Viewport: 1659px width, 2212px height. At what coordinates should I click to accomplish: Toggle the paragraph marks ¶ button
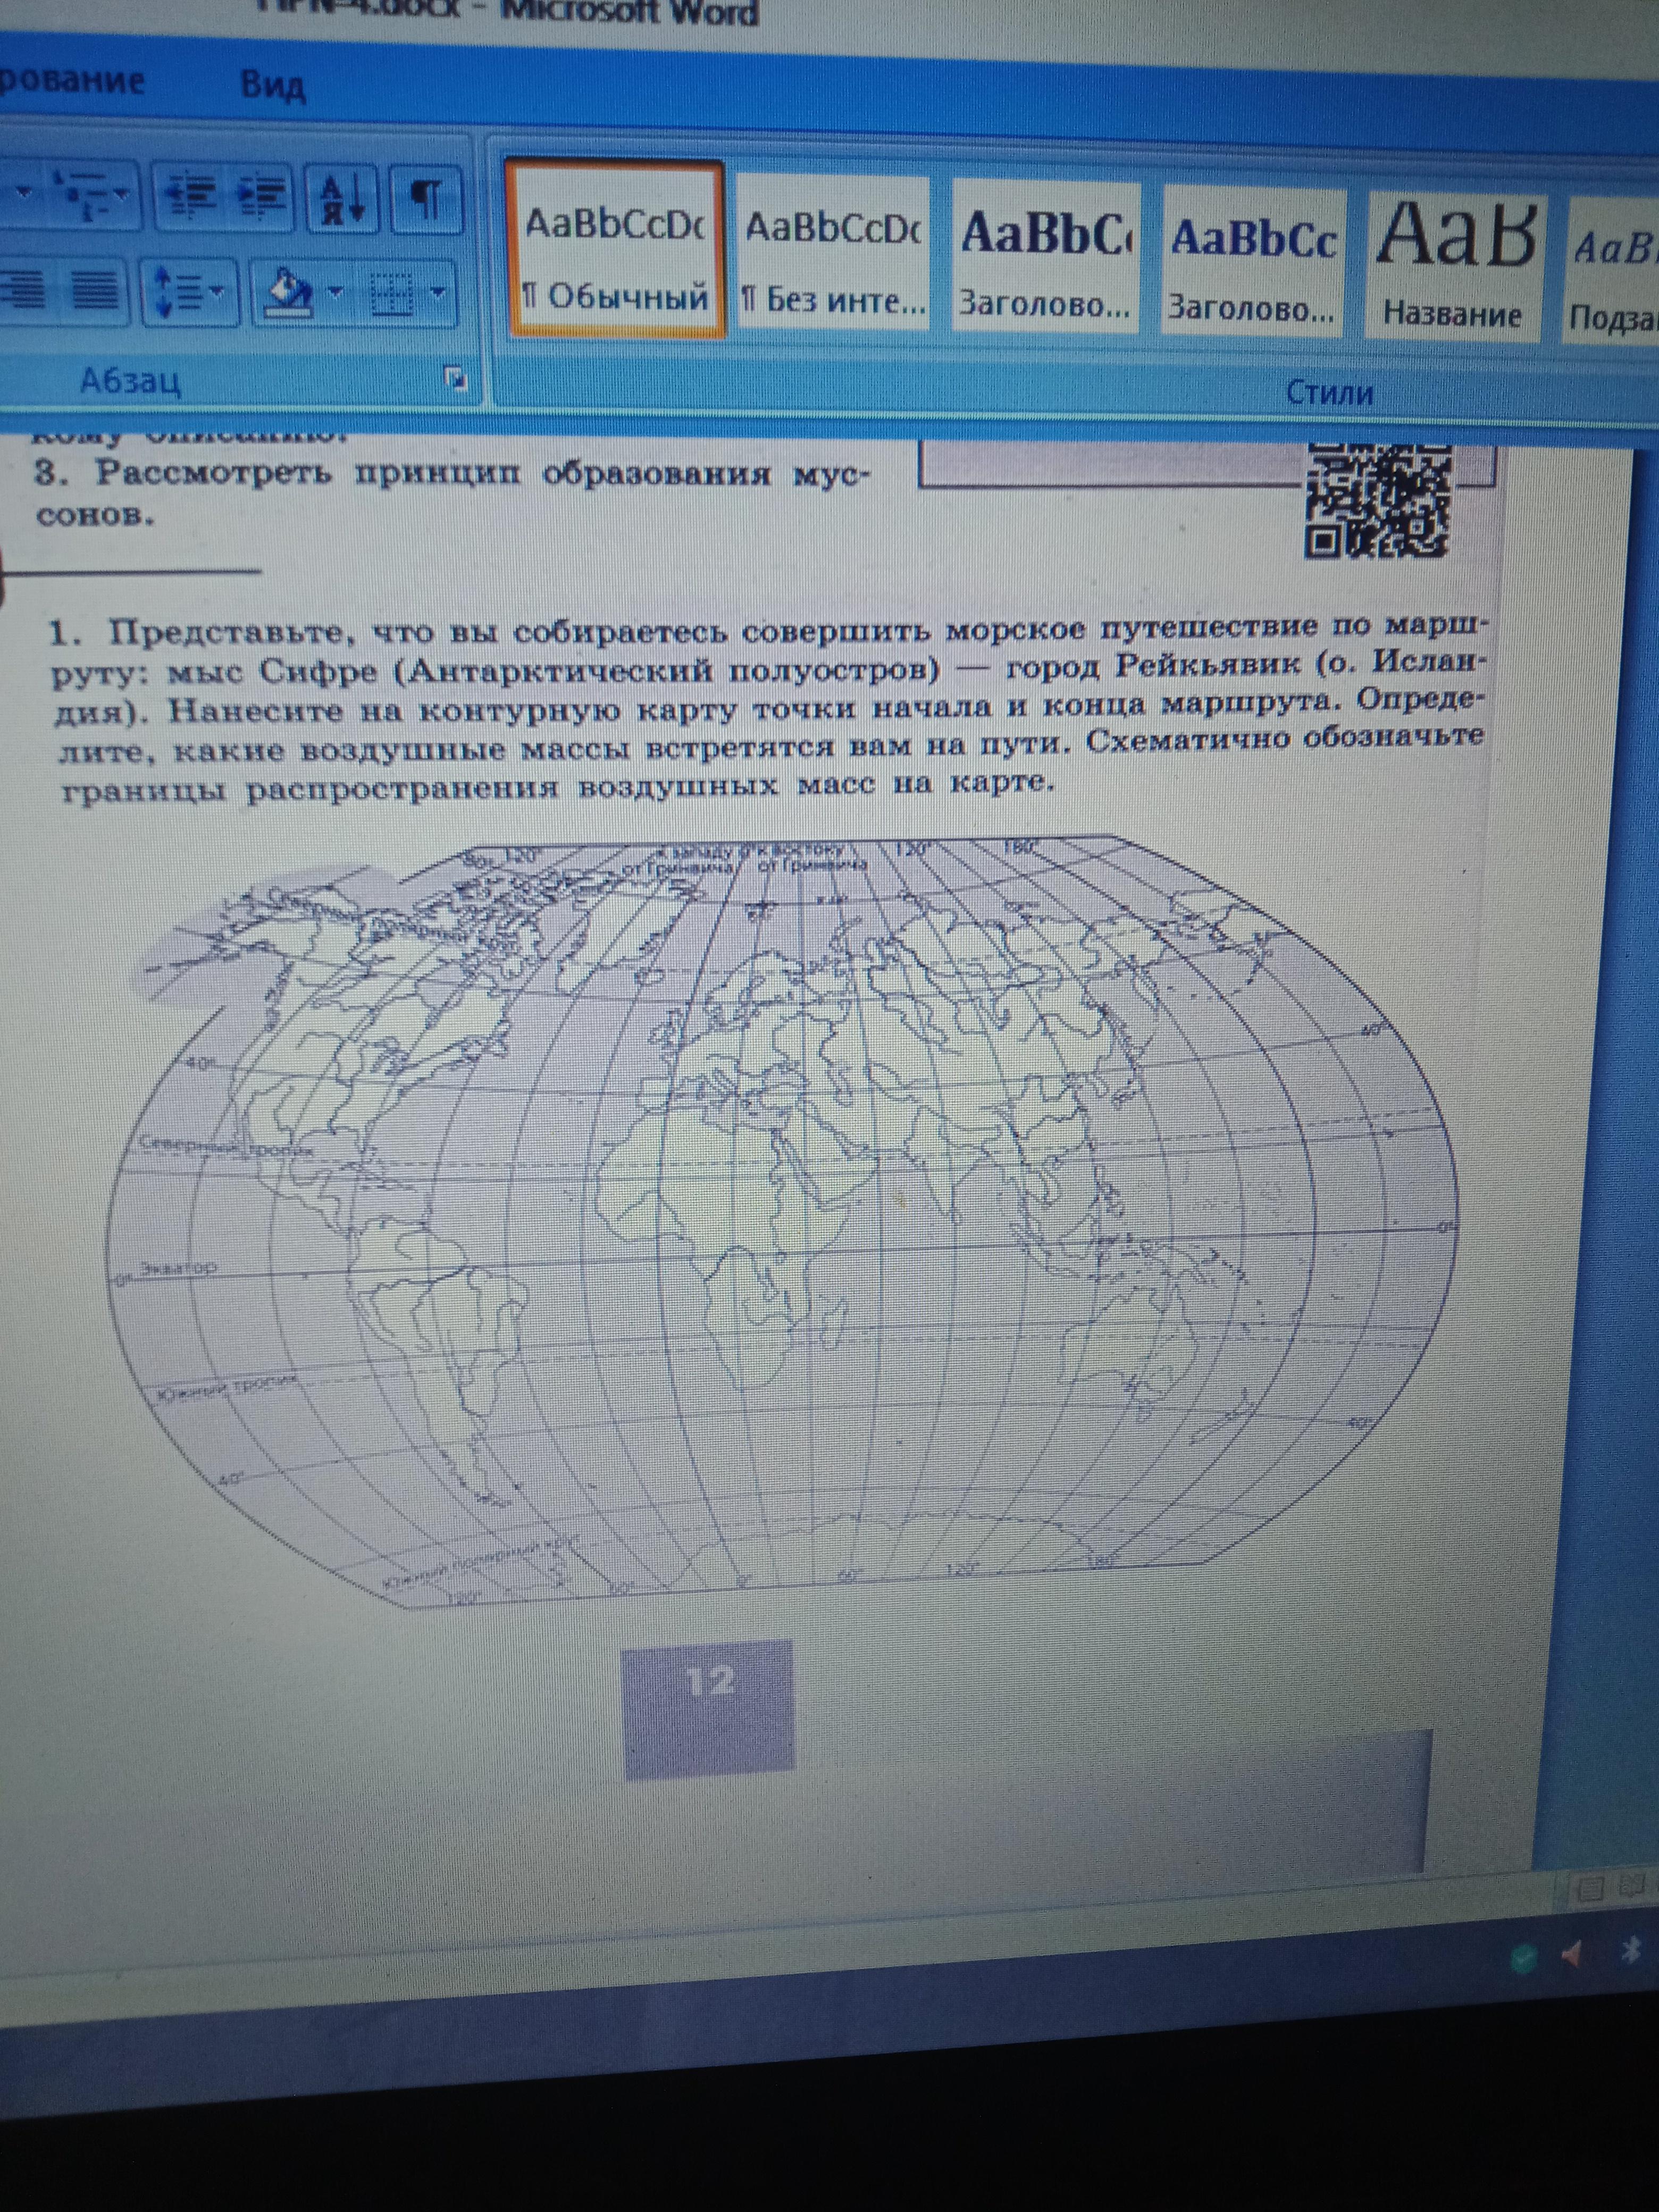[427, 198]
